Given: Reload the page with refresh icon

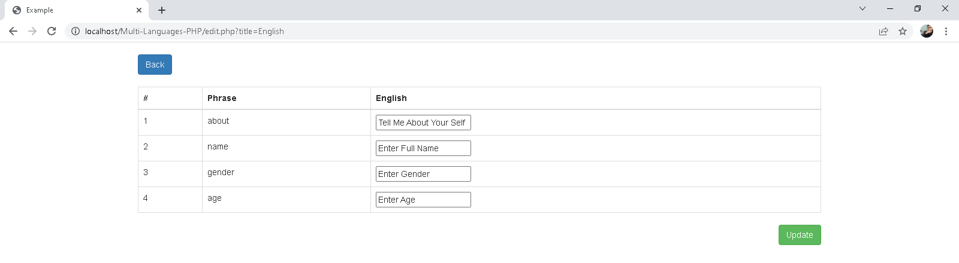Looking at the screenshot, I should 52,31.
